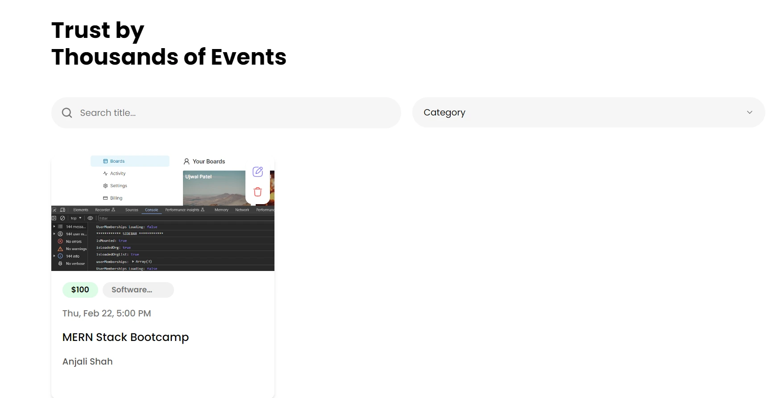The width and height of the screenshot is (772, 398).
Task: Open the MERN Stack Bootcamp event title
Action: pyautogui.click(x=125, y=337)
